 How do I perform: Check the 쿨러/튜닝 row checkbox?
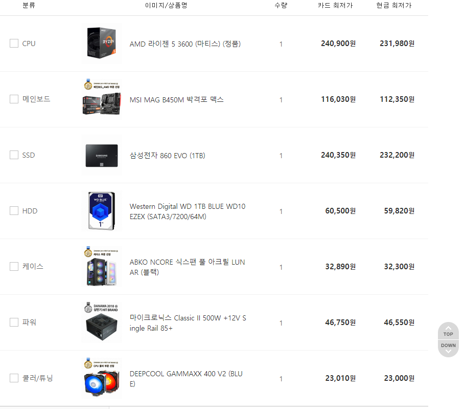click(14, 378)
